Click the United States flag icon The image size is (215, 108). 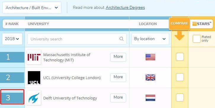tap(150, 57)
